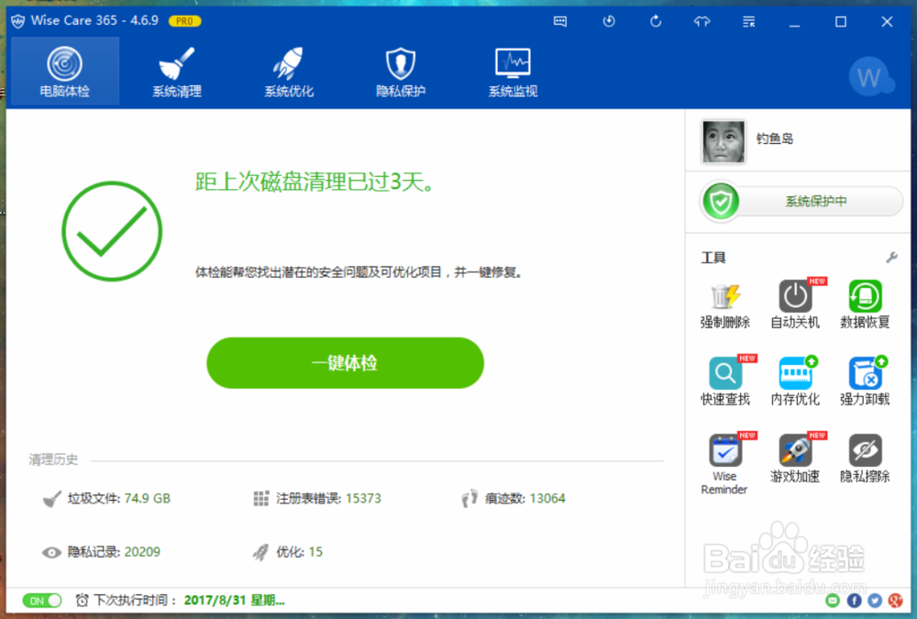This screenshot has height=619, width=917.
Task: Click the user avatar photo
Action: tap(724, 141)
